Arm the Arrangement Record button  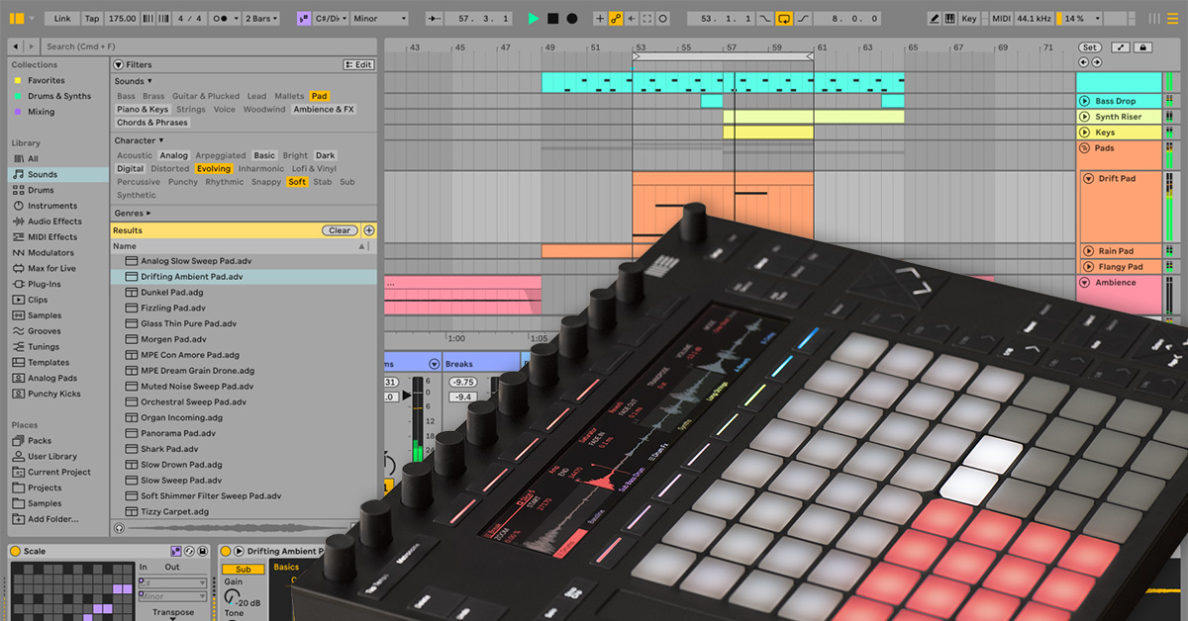pos(571,18)
